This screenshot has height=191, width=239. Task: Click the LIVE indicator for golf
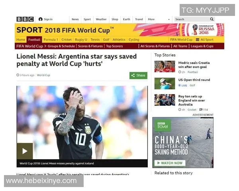coord(182,85)
